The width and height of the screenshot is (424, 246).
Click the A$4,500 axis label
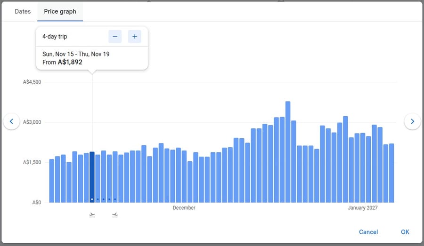point(32,82)
